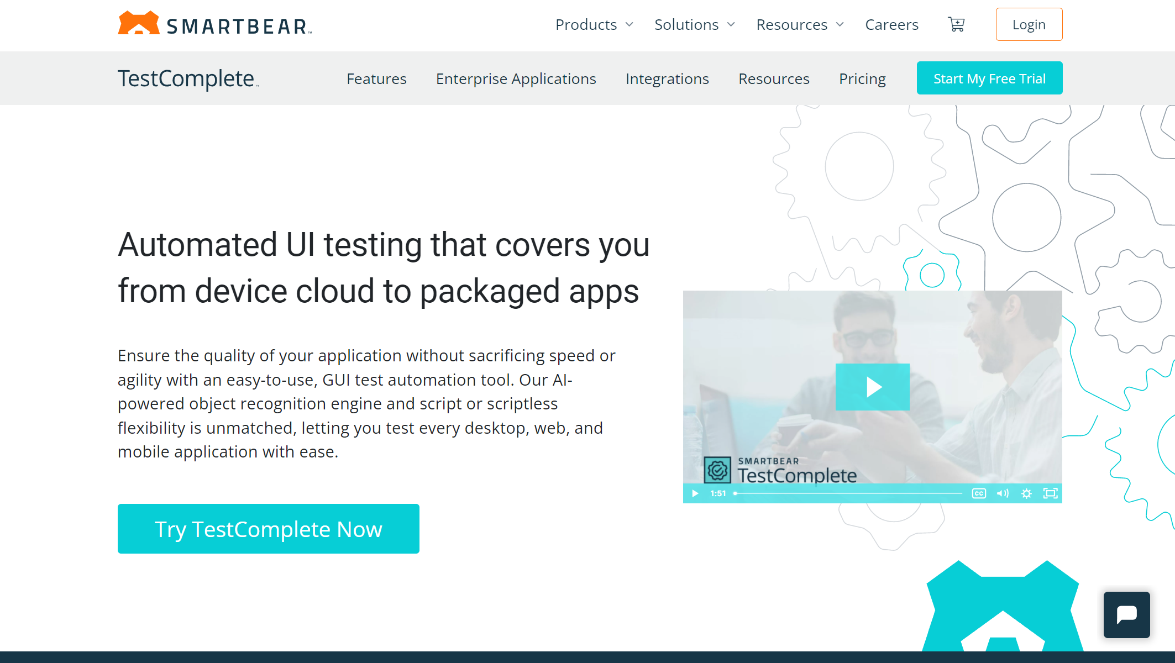
Task: Click the Start My Free Trial button
Action: (989, 78)
